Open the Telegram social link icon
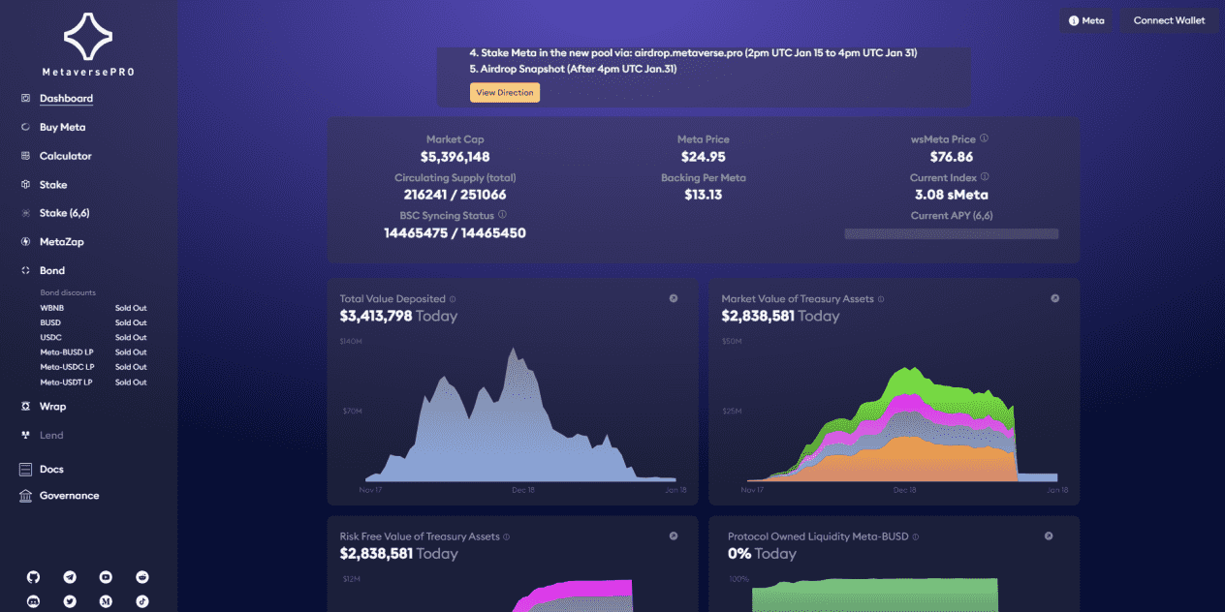The image size is (1225, 612). [x=70, y=577]
